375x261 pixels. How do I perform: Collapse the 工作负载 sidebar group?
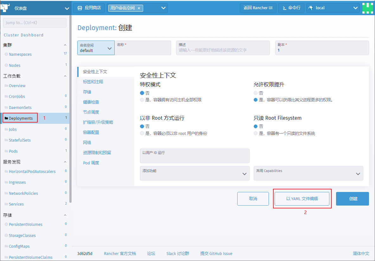click(65, 76)
